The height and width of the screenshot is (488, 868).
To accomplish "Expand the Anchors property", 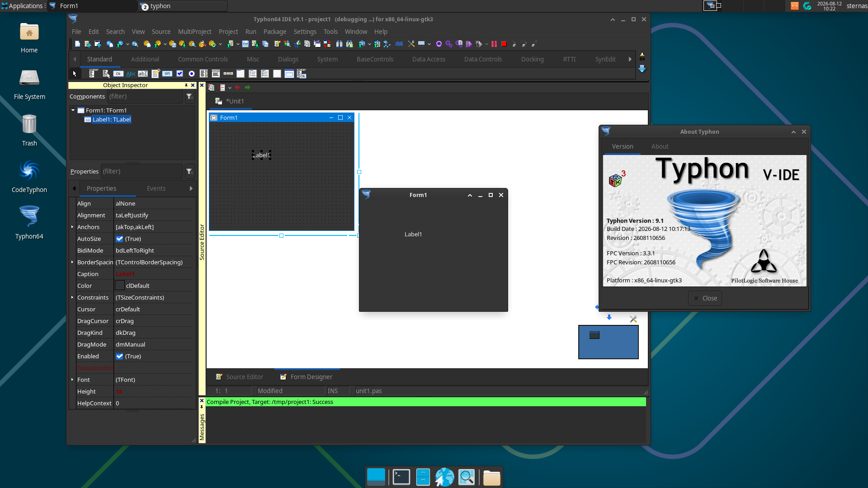I will [72, 227].
